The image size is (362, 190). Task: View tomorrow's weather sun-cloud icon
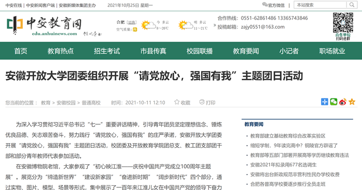pos(185,25)
